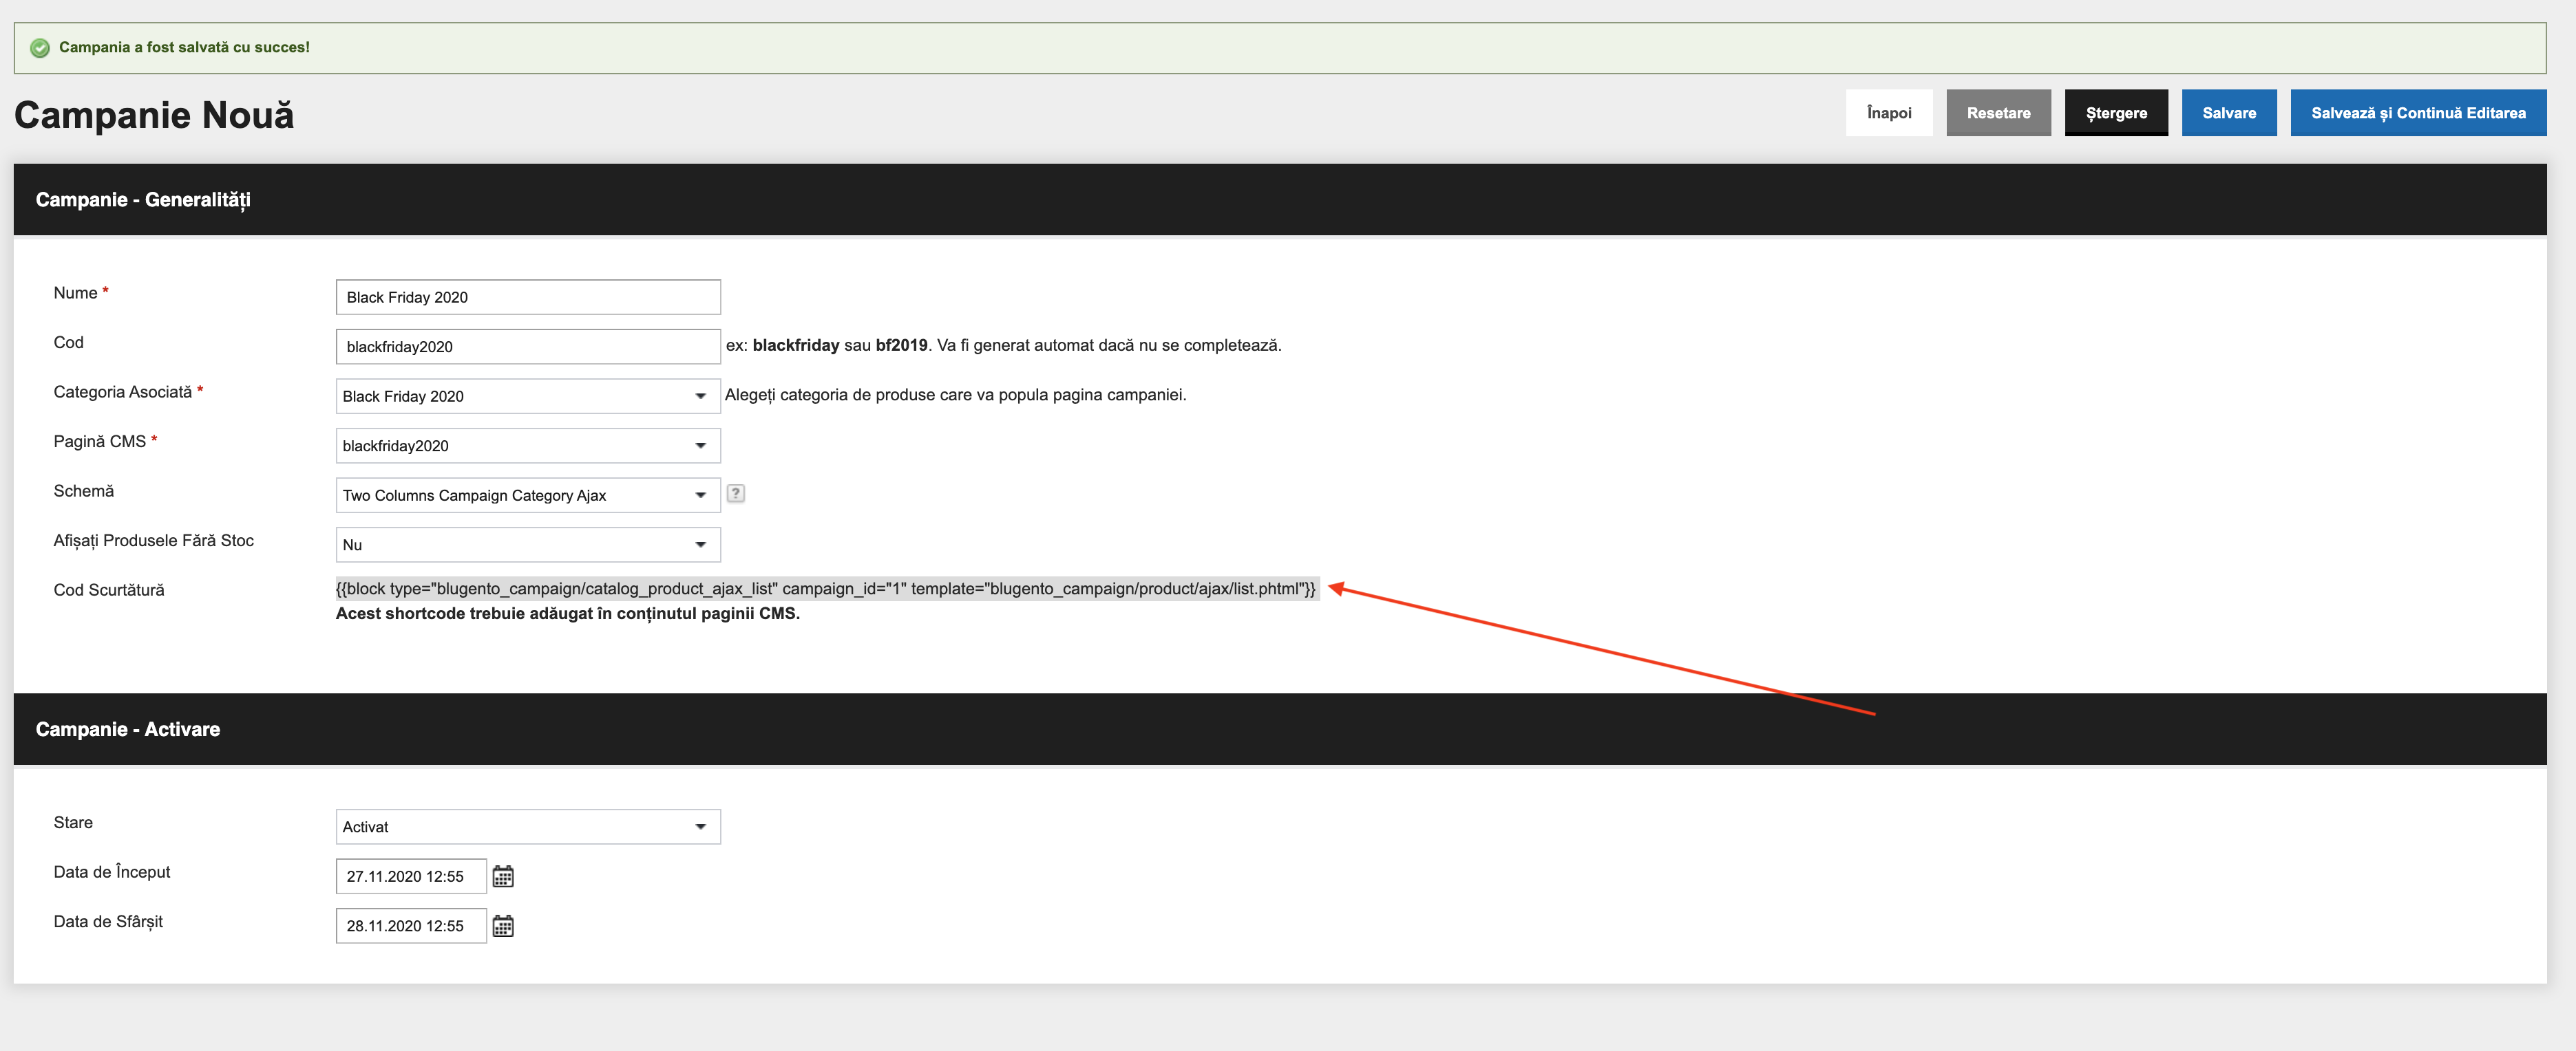Screen dimensions: 2576x1051
Task: Click the green success checkmark icon
Action: pos(40,48)
